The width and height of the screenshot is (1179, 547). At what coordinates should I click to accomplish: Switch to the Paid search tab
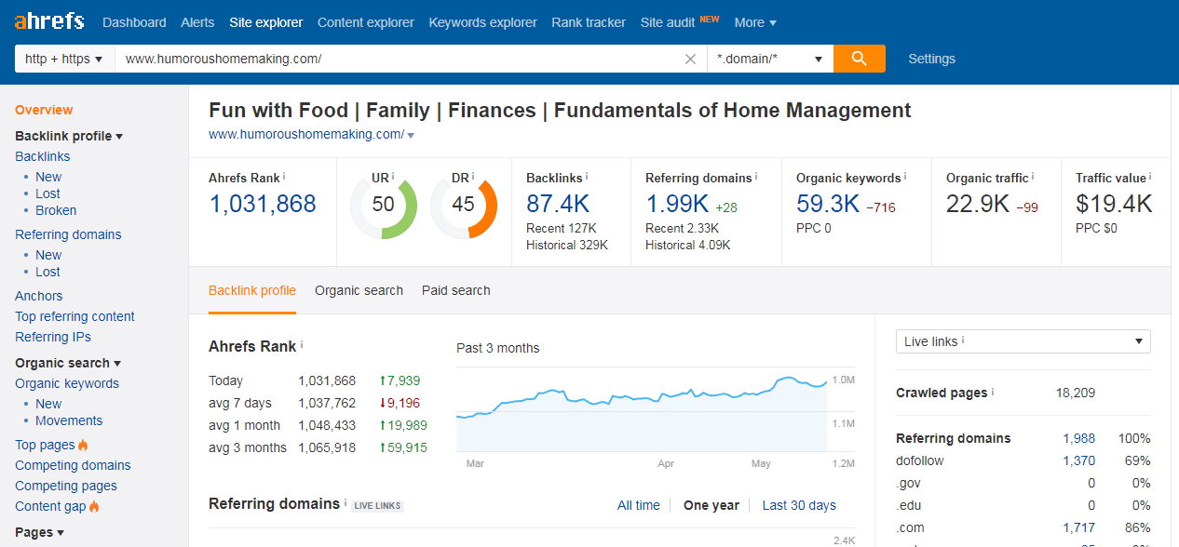(456, 290)
